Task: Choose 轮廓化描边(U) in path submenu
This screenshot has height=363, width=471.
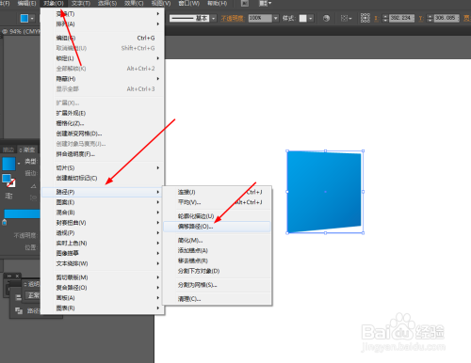Action: click(x=217, y=216)
